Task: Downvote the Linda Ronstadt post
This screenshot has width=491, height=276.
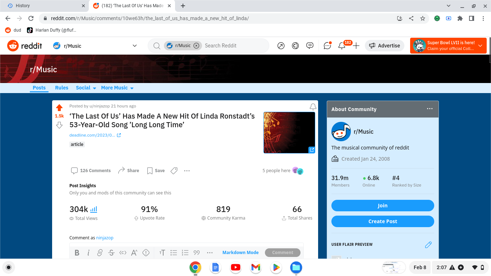Action: point(59,125)
